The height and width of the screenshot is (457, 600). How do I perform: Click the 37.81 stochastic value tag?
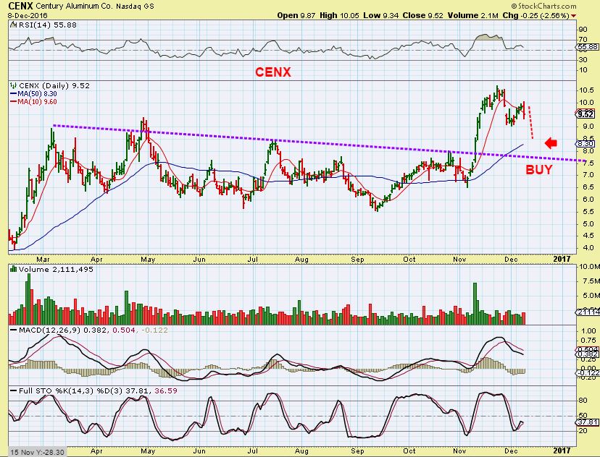(x=588, y=422)
